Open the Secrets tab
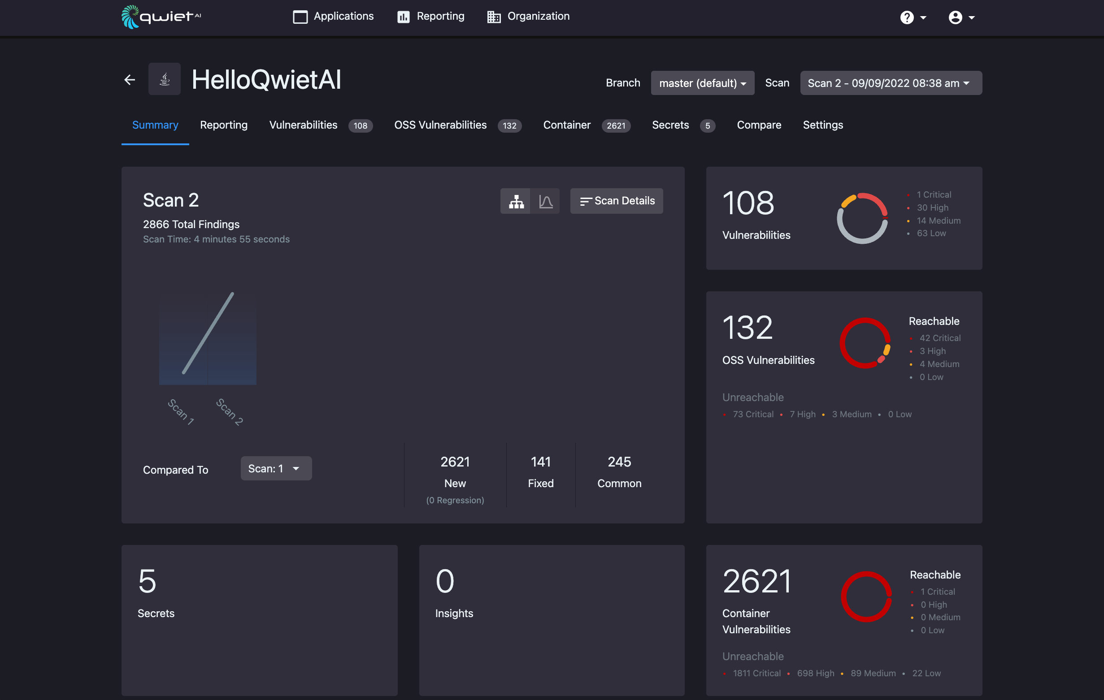 click(683, 125)
